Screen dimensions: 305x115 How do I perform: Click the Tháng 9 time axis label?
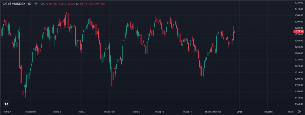pyautogui.click(x=136, y=111)
